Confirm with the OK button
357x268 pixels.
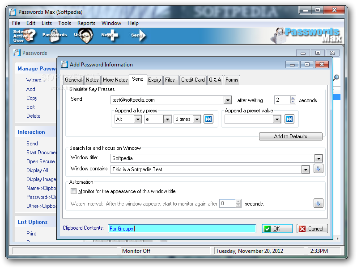277,228
